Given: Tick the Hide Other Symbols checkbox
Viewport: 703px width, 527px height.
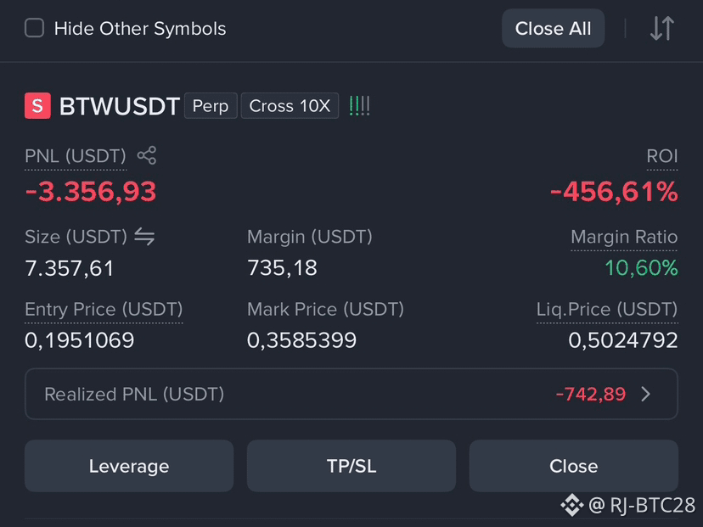Looking at the screenshot, I should coord(34,28).
